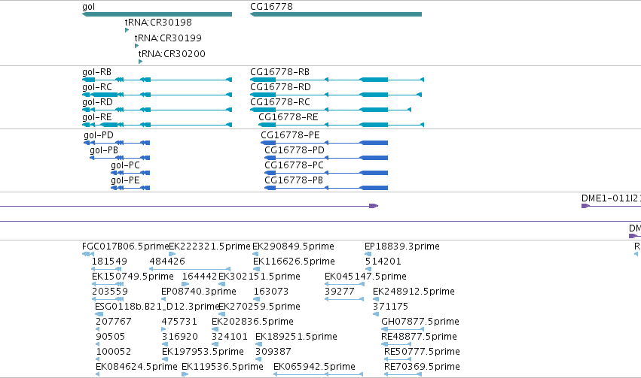Click the tRNA:CR30199 label
The width and height of the screenshot is (641, 378).
[168, 38]
